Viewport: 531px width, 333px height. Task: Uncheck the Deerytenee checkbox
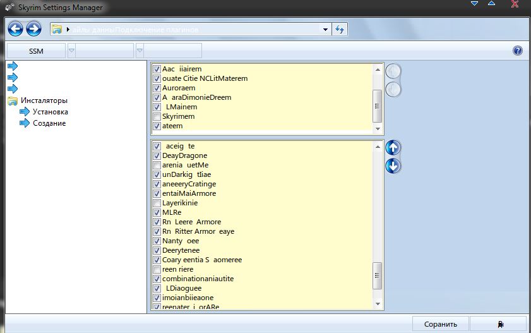click(x=157, y=251)
